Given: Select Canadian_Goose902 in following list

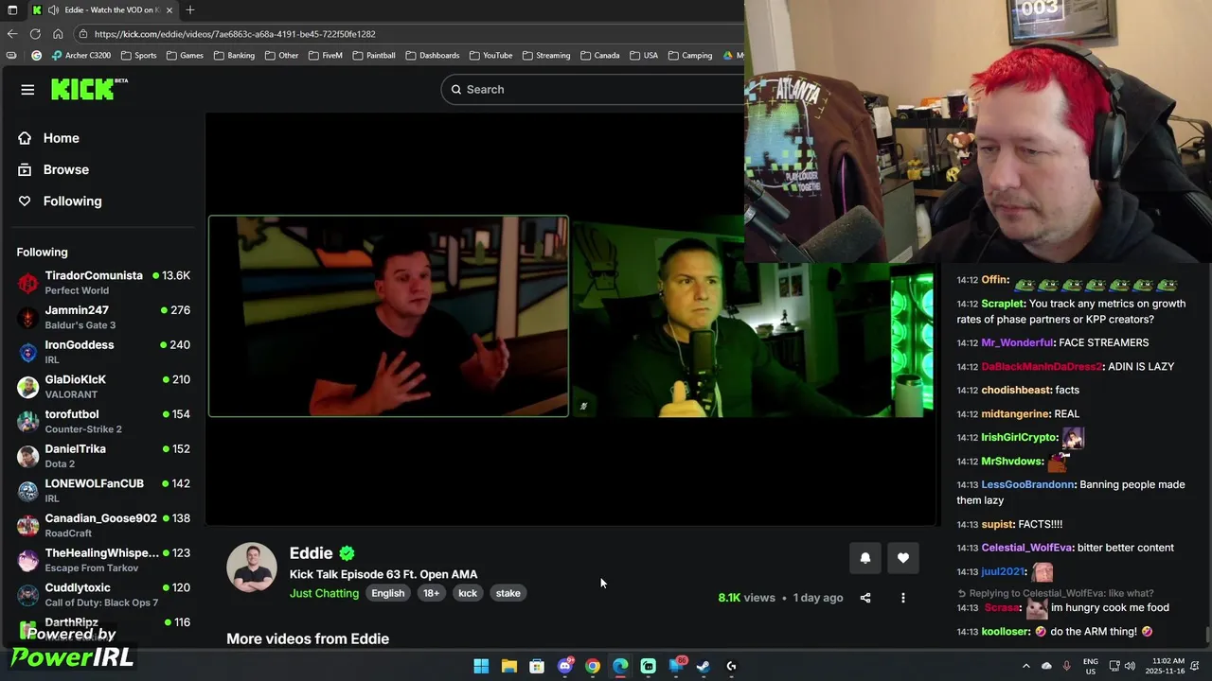Looking at the screenshot, I should coord(103,525).
